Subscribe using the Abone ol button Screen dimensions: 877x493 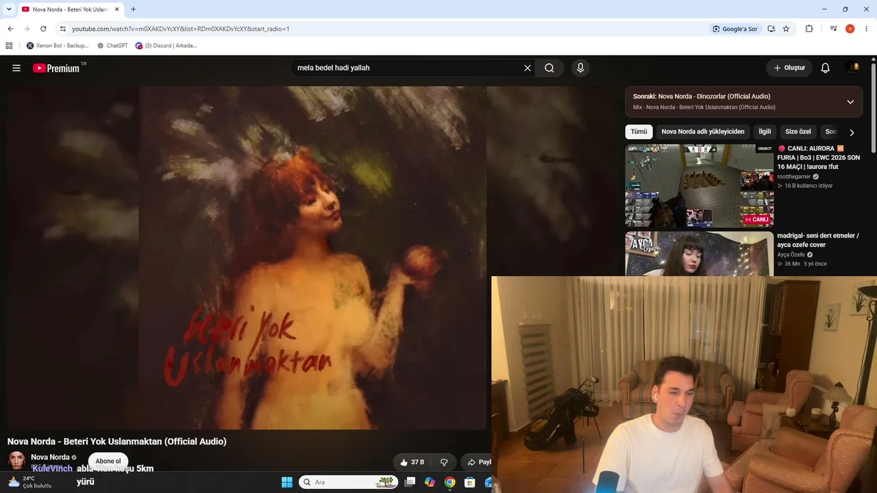pos(108,461)
